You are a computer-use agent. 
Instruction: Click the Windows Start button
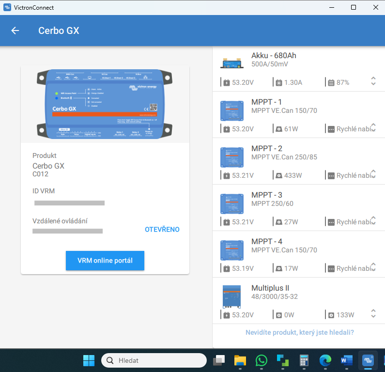(89, 360)
